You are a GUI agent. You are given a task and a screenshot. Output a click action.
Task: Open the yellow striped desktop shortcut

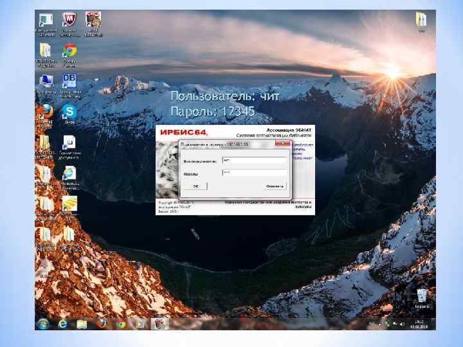point(69,206)
